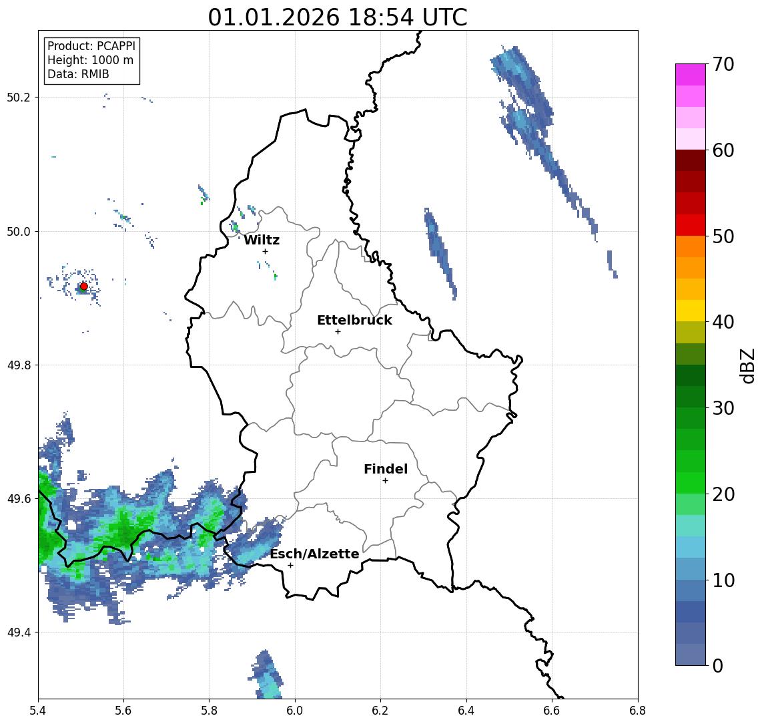The image size is (764, 724).
Task: Click the light blue colorbar swatch above 10
Action: [x=691, y=568]
